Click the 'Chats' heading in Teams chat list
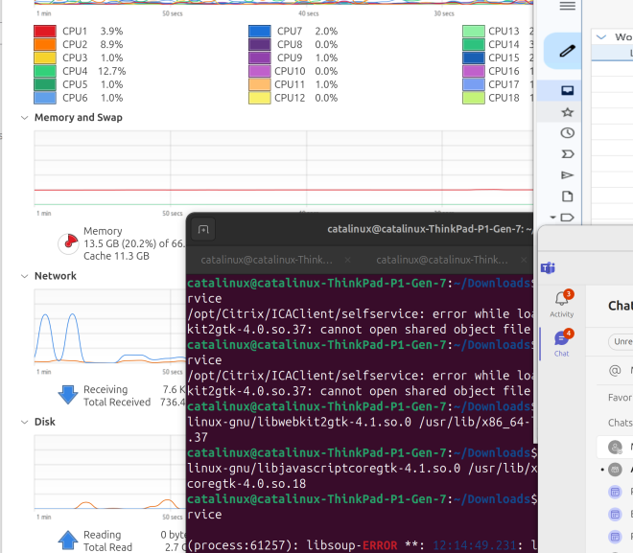Screen dimensions: 633x553 tap(621, 423)
